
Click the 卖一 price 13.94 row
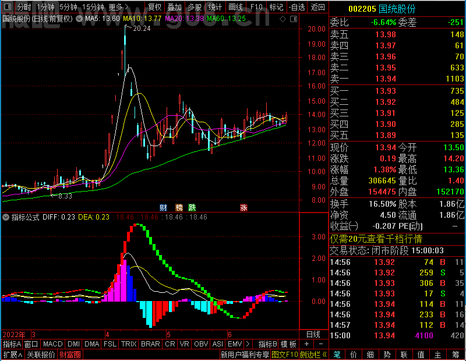397,79
